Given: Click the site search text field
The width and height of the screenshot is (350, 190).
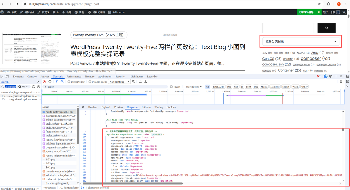Looking at the screenshot, I should tap(288, 28).
